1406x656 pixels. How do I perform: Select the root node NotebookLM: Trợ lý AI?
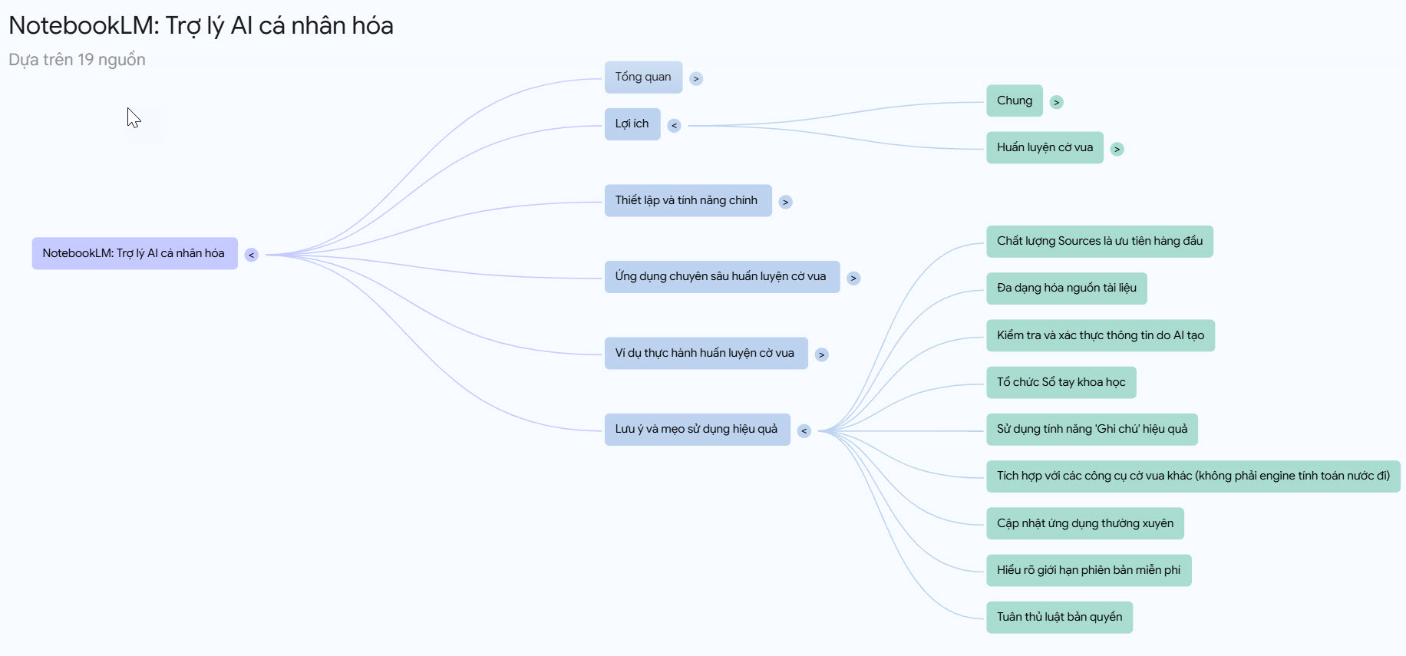(134, 253)
